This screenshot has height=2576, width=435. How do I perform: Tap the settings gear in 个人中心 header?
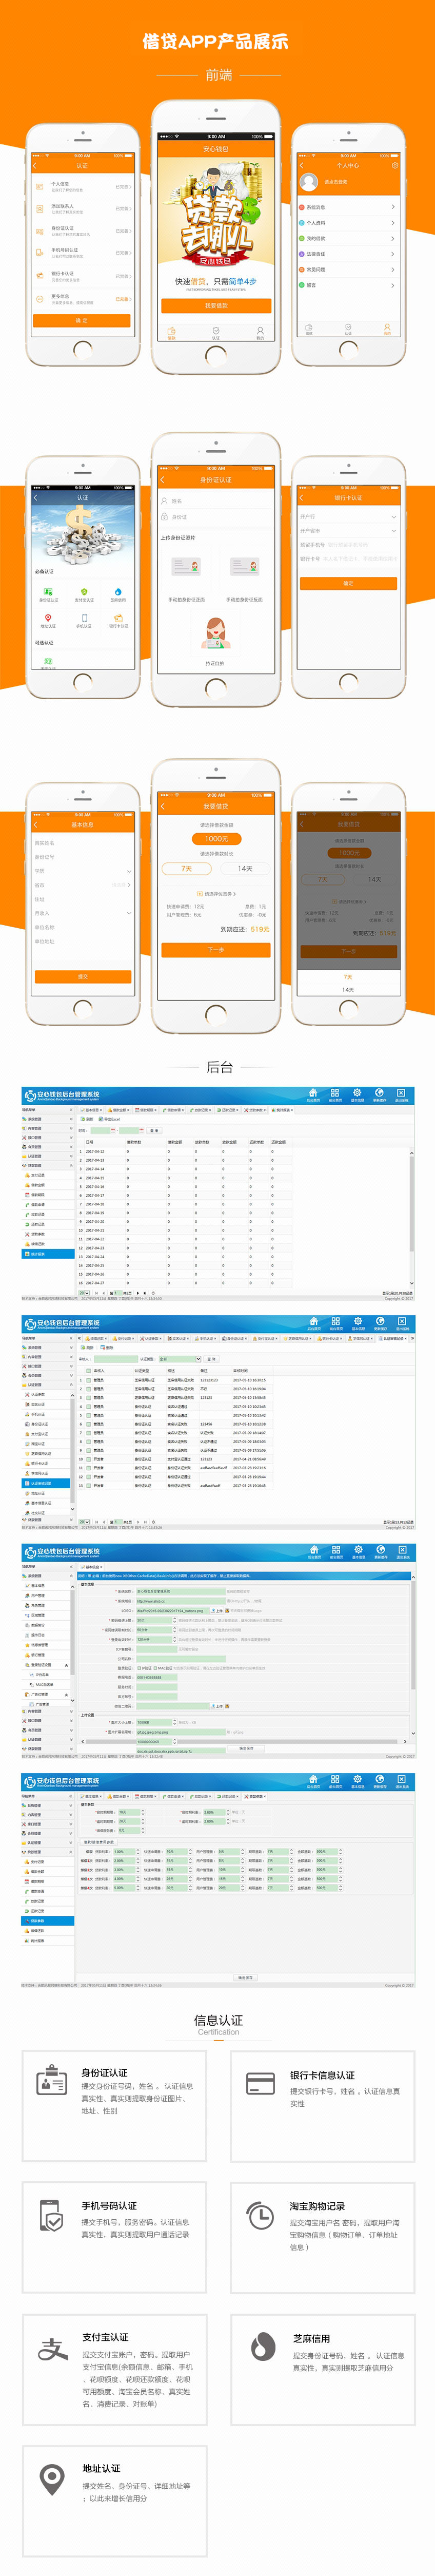point(395,165)
